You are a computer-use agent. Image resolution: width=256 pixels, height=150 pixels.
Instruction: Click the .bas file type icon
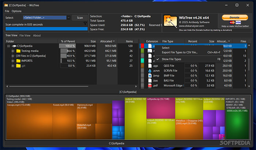(150, 80)
